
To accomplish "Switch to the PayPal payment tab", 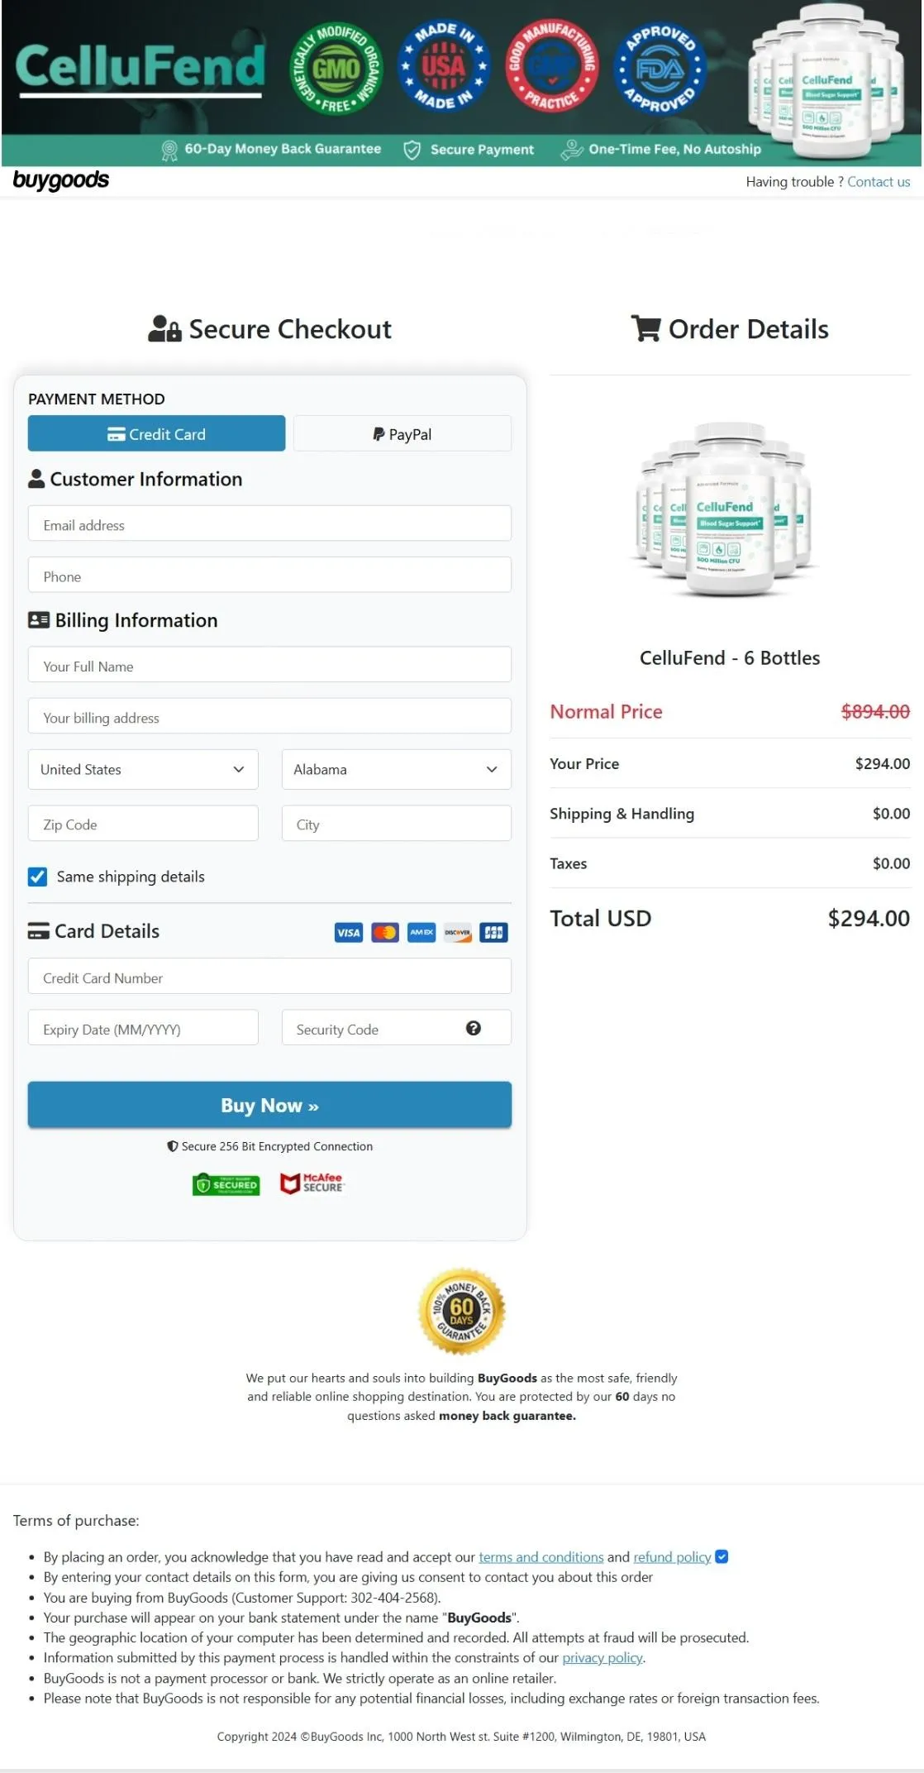I will (x=402, y=433).
